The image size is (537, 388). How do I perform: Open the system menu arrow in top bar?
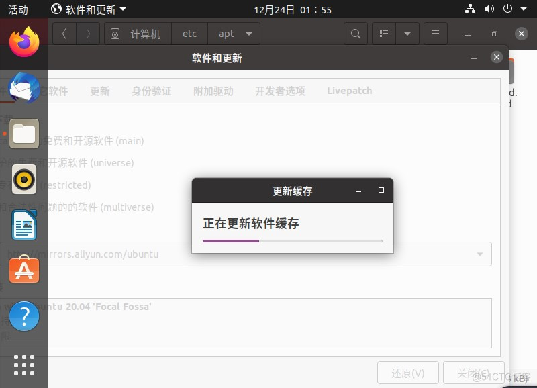524,9
